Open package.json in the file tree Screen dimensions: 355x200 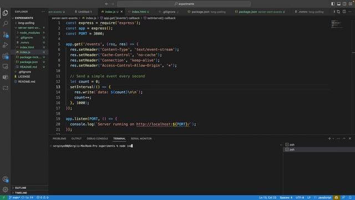pos(28,62)
